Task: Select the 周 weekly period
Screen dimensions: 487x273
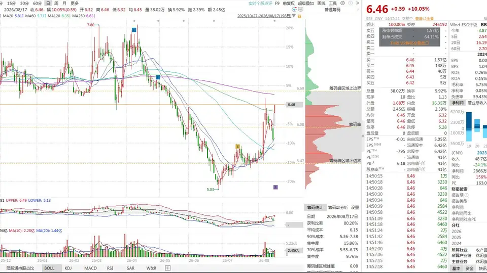Action: pyautogui.click(x=56, y=3)
